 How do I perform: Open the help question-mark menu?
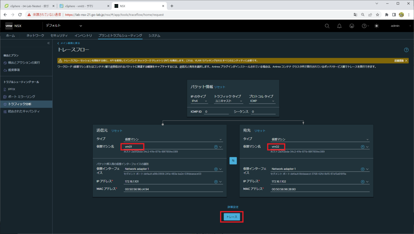pyautogui.click(x=364, y=26)
